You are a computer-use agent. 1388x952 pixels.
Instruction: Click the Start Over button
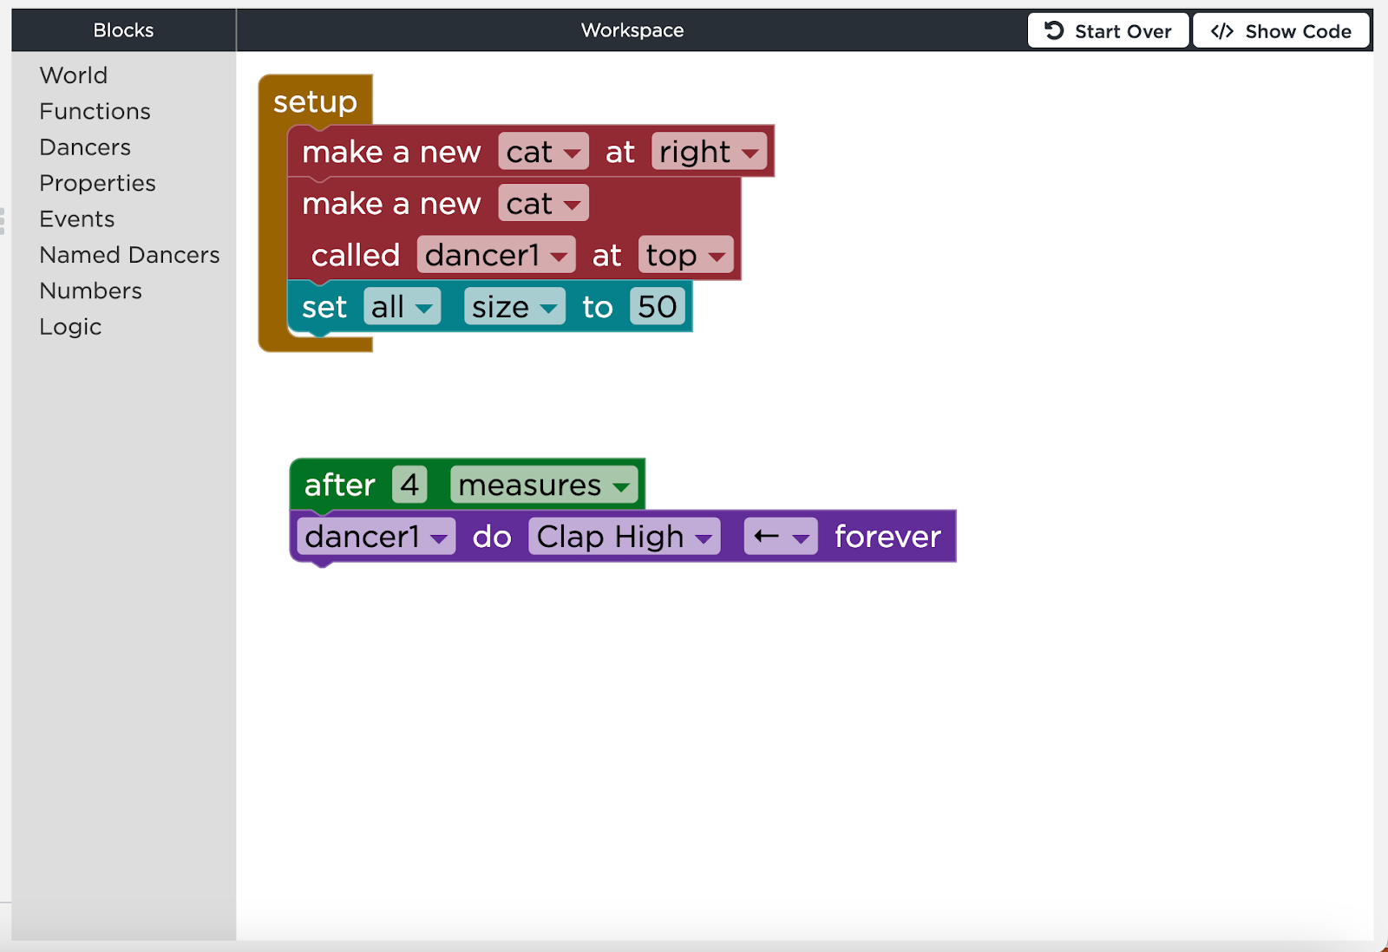coord(1108,31)
